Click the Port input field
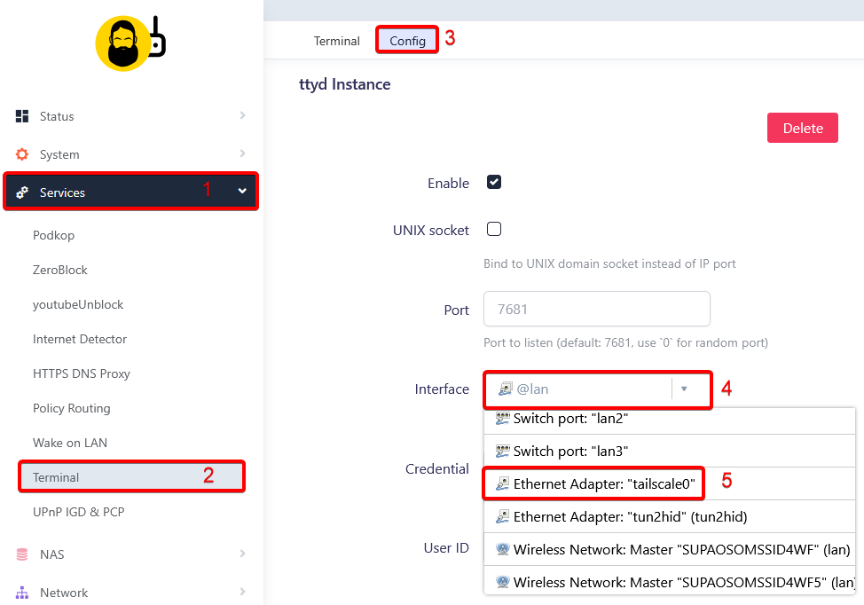 596,309
